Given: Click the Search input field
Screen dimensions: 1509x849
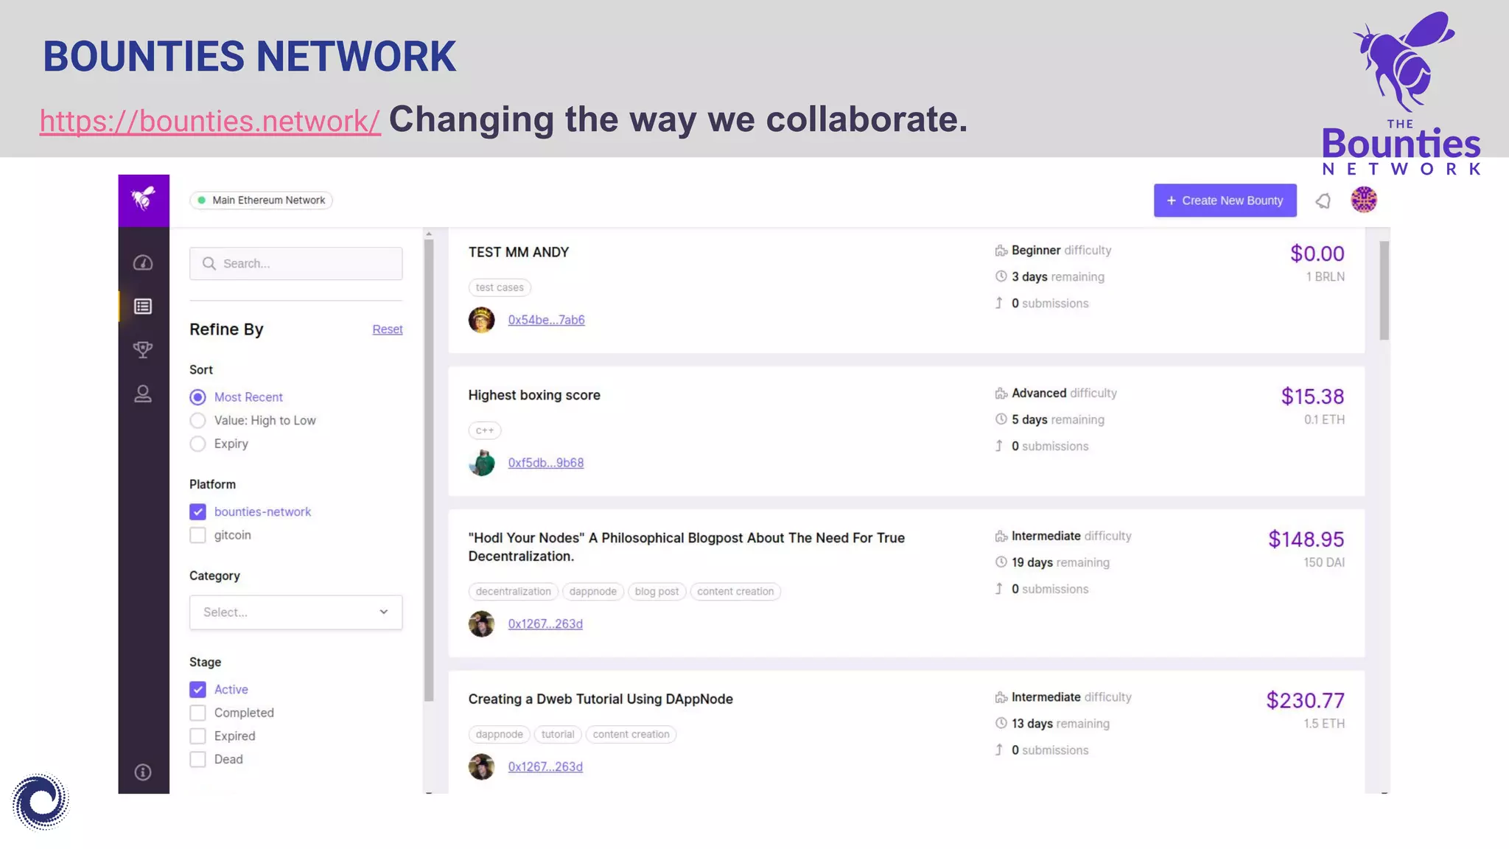Looking at the screenshot, I should 295,264.
